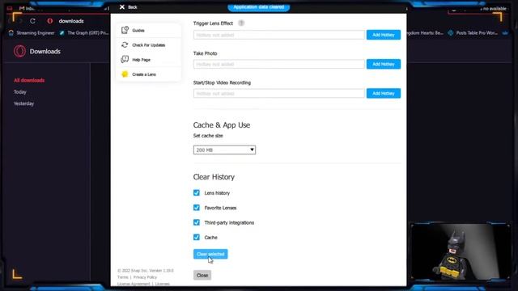Image resolution: width=518 pixels, height=291 pixels.
Task: Uncheck the Cache checkbox
Action: [197, 237]
